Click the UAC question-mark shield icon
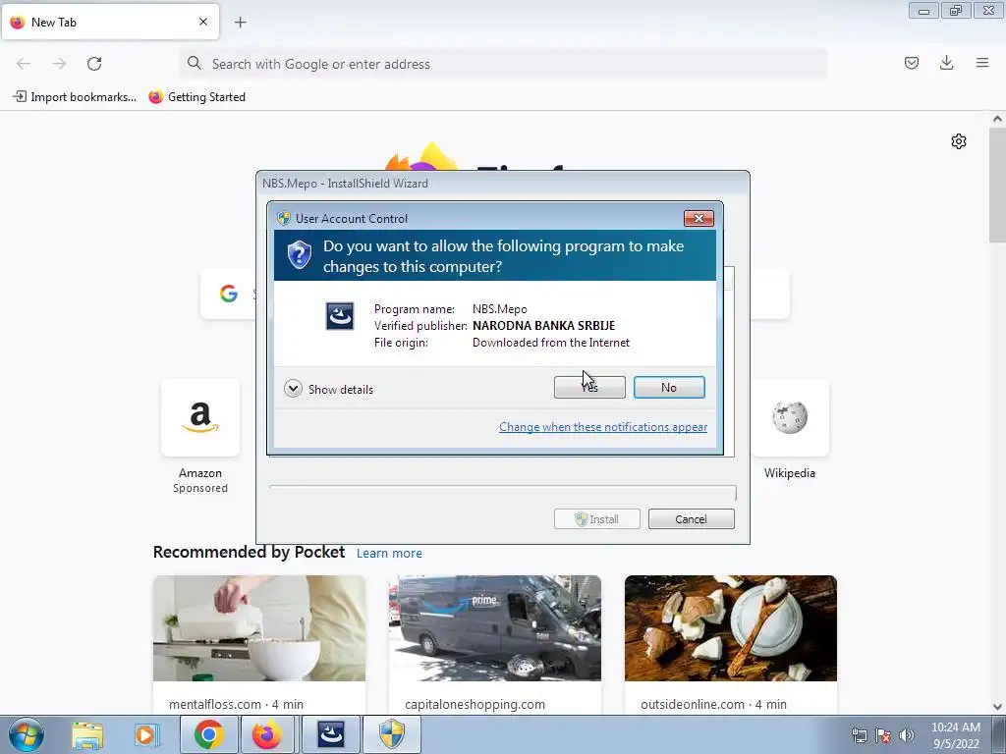The width and height of the screenshot is (1006, 754). coord(299,255)
